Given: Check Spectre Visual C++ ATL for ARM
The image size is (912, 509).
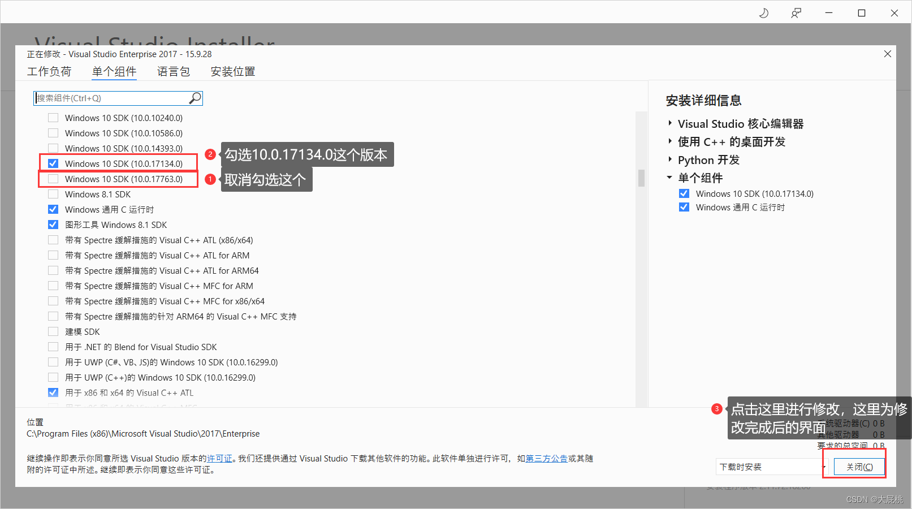Looking at the screenshot, I should click(x=53, y=255).
